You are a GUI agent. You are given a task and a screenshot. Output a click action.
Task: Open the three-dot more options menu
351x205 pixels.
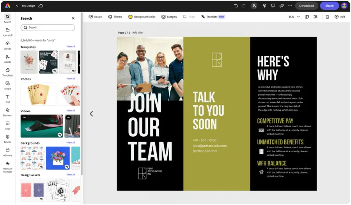point(290,6)
